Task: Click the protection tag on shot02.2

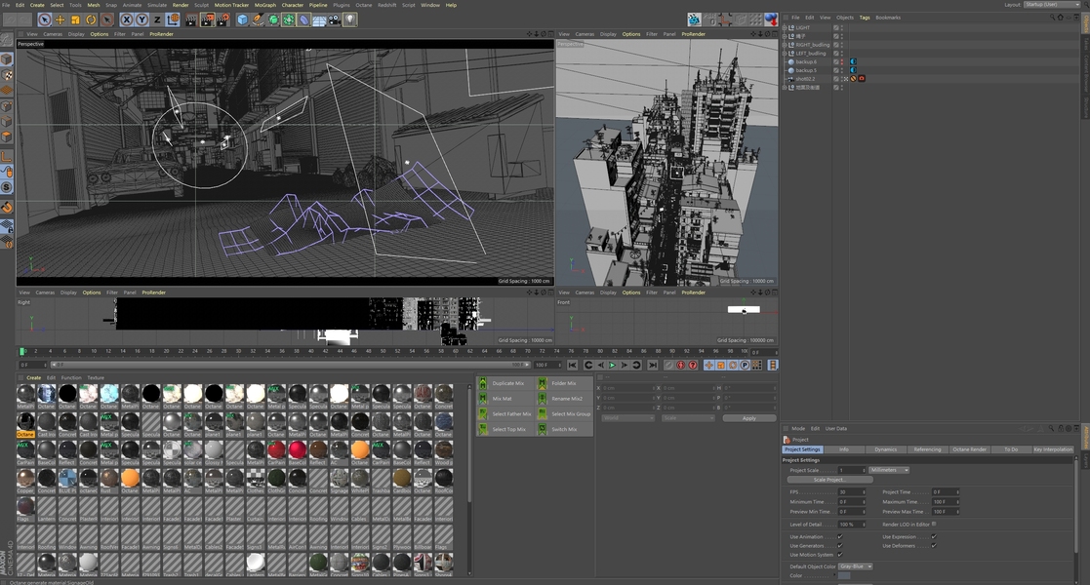Action: [853, 79]
